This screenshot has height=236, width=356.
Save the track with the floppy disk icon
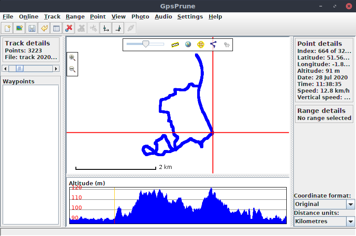pos(32,29)
